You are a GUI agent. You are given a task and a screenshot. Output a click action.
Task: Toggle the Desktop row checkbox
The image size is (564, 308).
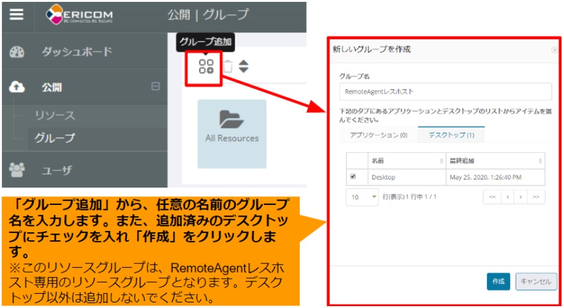click(x=353, y=177)
